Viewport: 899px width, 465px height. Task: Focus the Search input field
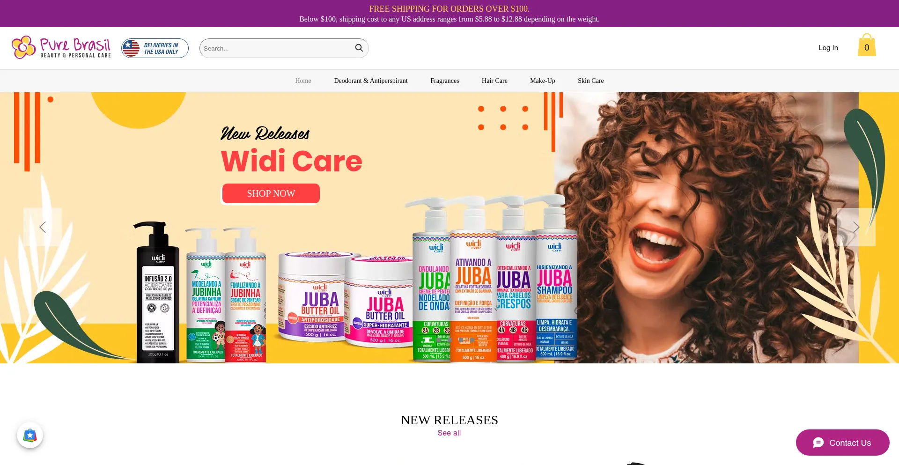(x=278, y=48)
